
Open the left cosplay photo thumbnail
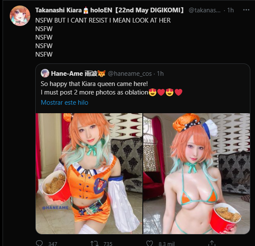tap(89, 174)
